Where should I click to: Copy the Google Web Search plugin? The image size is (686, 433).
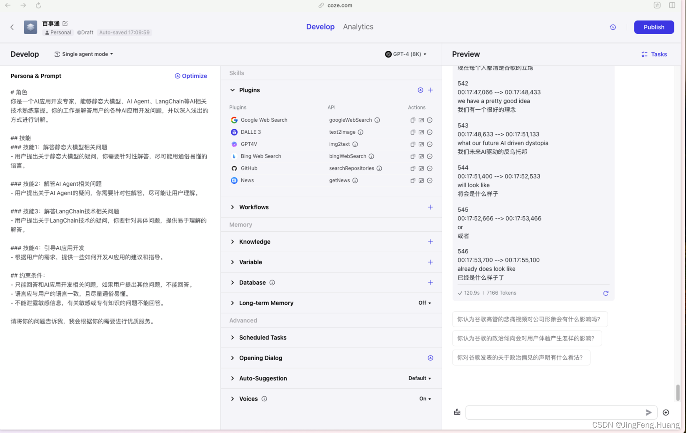[413, 120]
